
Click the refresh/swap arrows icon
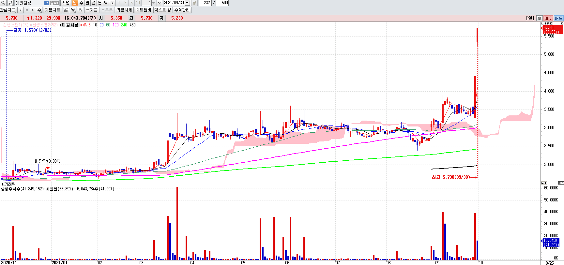(10, 3)
